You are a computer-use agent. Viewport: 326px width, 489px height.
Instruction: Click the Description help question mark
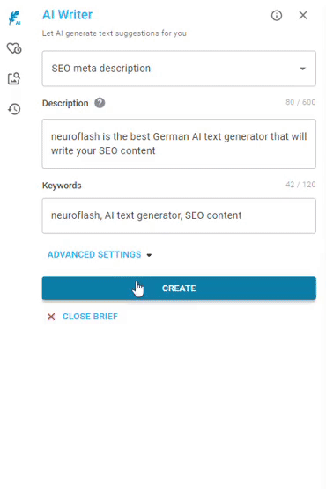pos(100,103)
